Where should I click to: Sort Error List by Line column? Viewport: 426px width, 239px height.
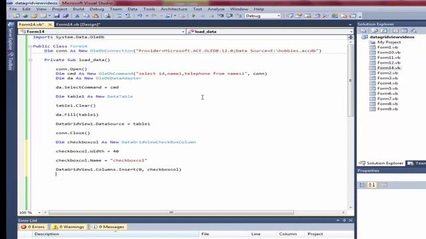point(263,234)
